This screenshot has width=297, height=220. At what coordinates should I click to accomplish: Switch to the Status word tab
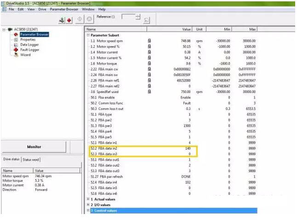pos(31,160)
